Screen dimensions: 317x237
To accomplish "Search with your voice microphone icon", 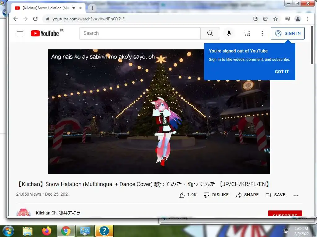I will pyautogui.click(x=229, y=33).
